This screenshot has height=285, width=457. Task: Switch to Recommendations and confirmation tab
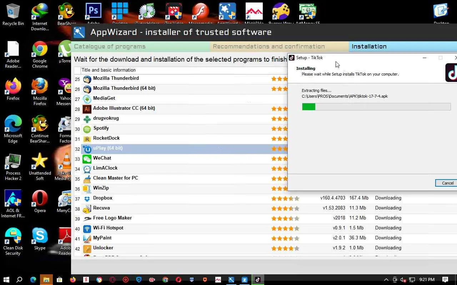279,47
